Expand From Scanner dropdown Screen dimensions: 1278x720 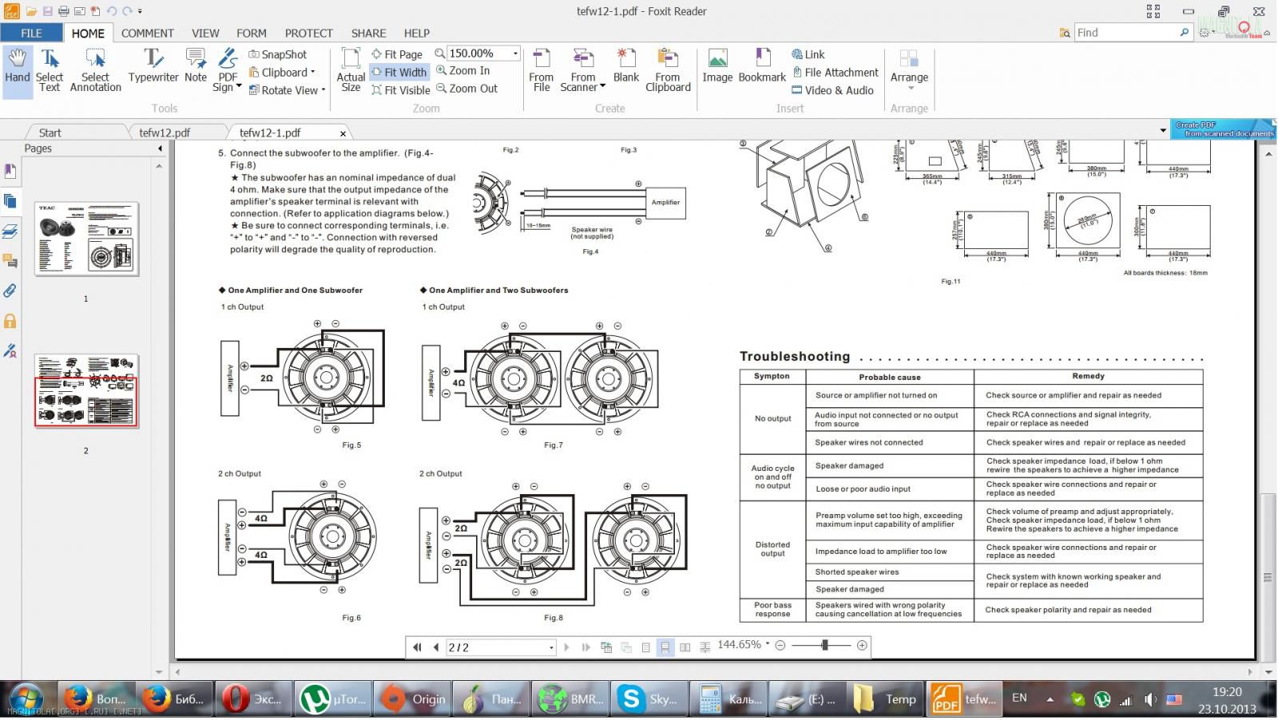(602, 87)
